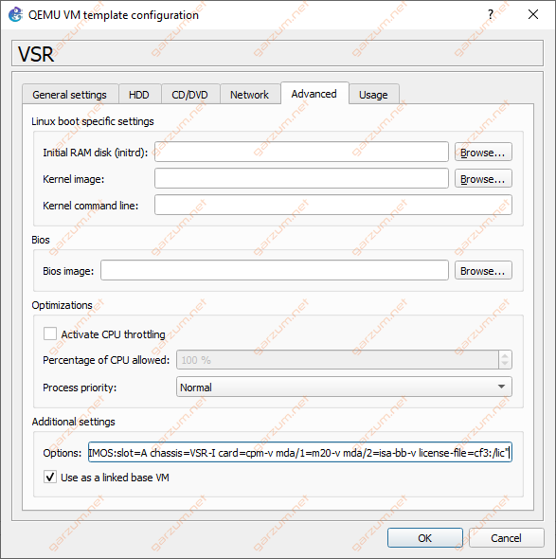Image resolution: width=556 pixels, height=559 pixels.
Task: Browse for an initrd file
Action: pos(483,153)
